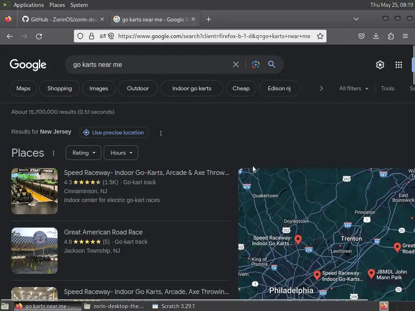Open the Firefox downloads icon
The width and height of the screenshot is (415, 311).
(376, 36)
